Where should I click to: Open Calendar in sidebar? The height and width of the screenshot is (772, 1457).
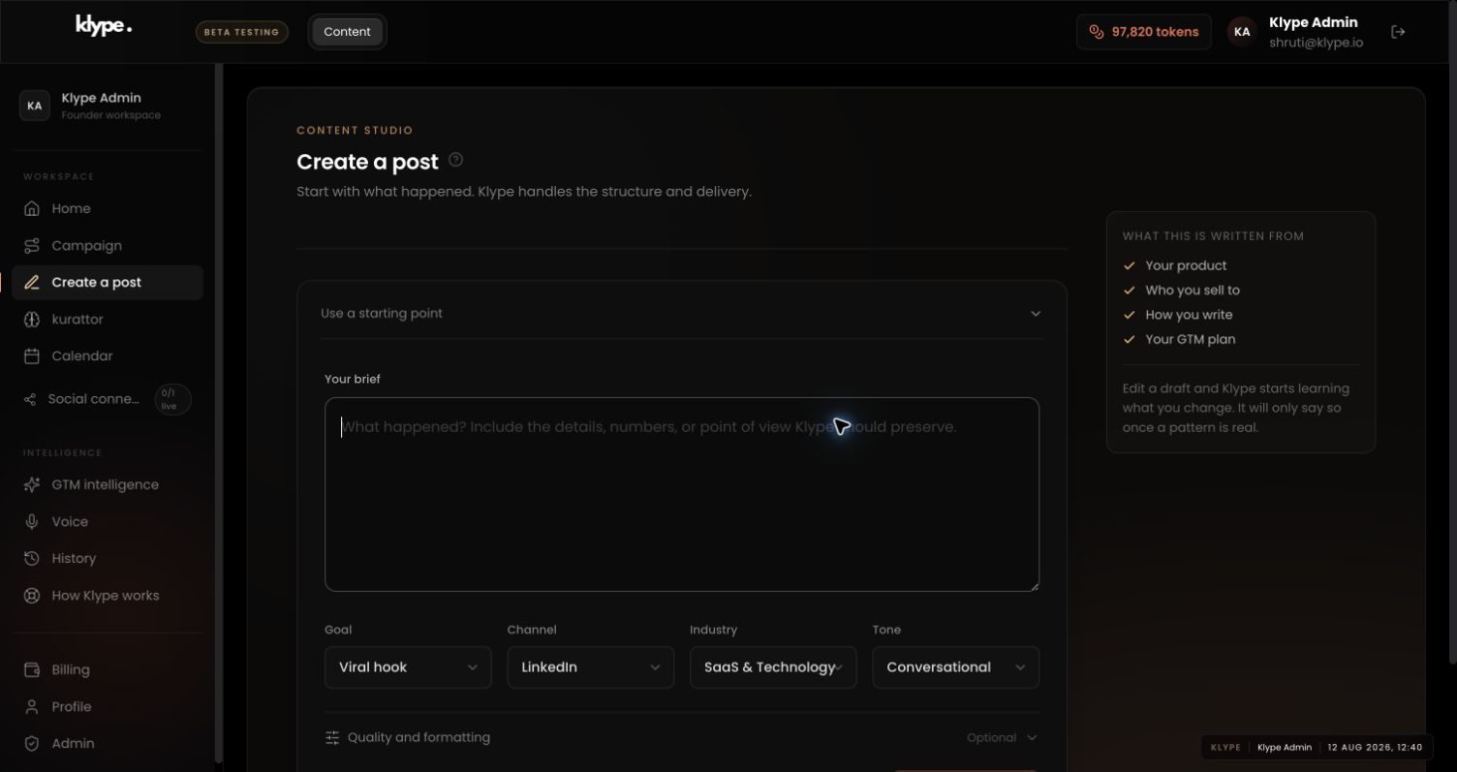coord(108,355)
